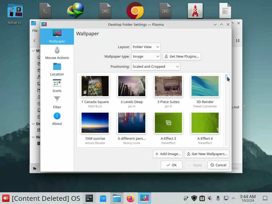Click the terminal script desktop icon

coord(45,11)
